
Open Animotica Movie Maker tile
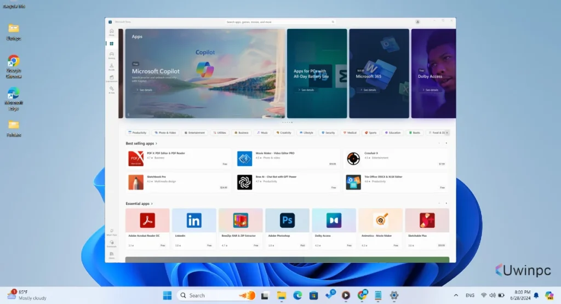[x=380, y=228]
